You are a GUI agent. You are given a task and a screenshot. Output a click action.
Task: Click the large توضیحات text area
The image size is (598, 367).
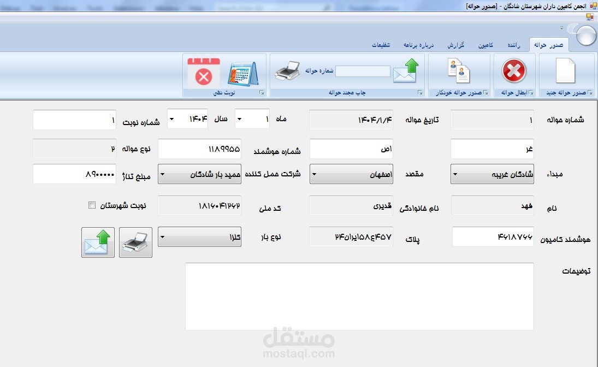pyautogui.click(x=359, y=297)
